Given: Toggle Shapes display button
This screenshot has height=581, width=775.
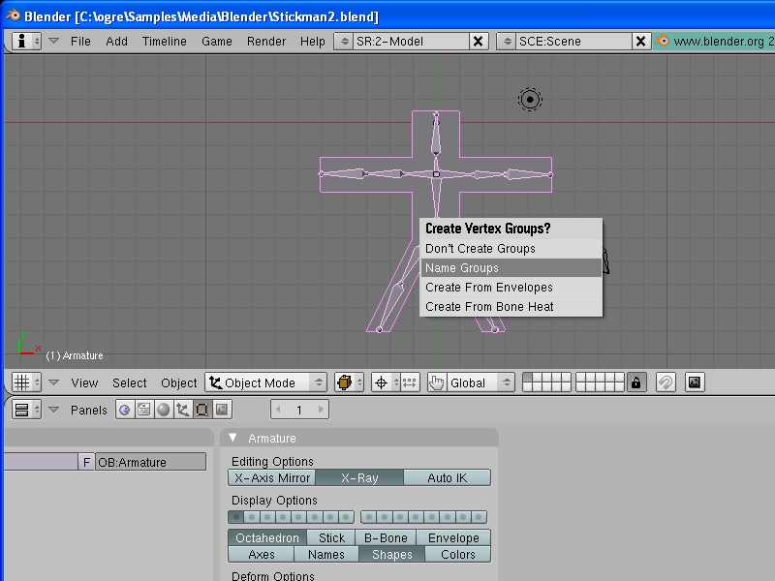Looking at the screenshot, I should [x=392, y=554].
